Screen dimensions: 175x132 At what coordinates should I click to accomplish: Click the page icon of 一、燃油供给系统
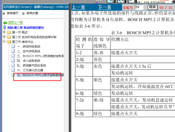(13, 46)
